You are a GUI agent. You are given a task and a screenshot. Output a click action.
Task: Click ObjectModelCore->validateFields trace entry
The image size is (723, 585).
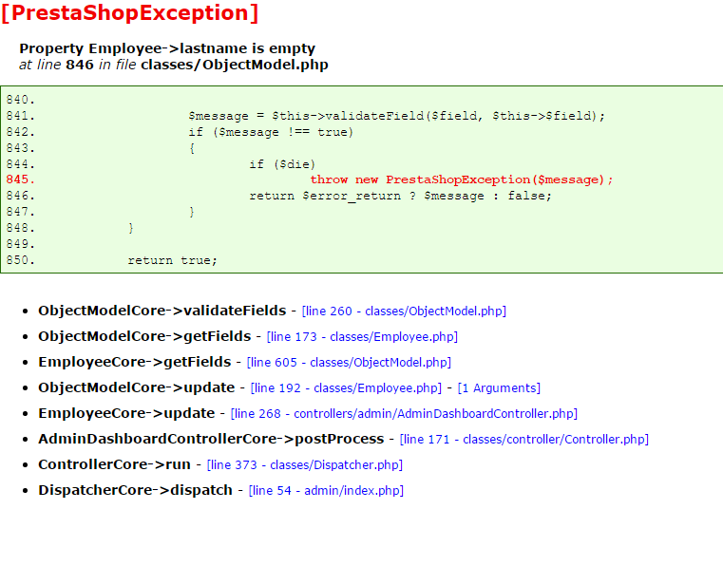click(162, 311)
